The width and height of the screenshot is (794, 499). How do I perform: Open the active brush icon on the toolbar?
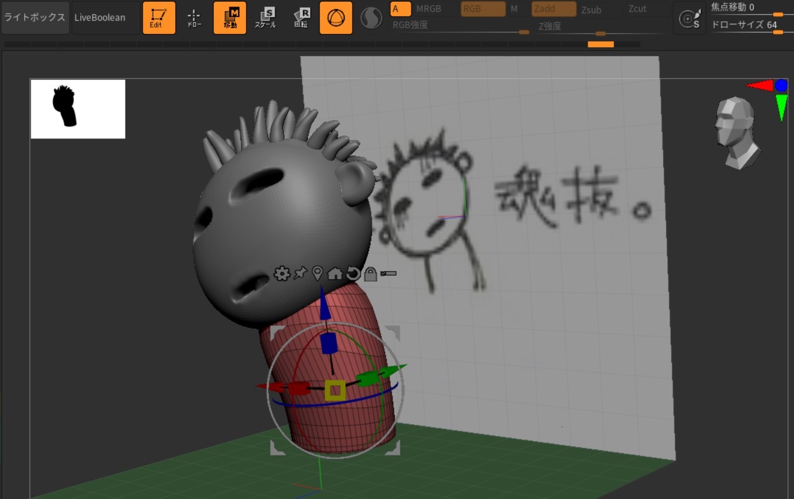click(x=335, y=17)
